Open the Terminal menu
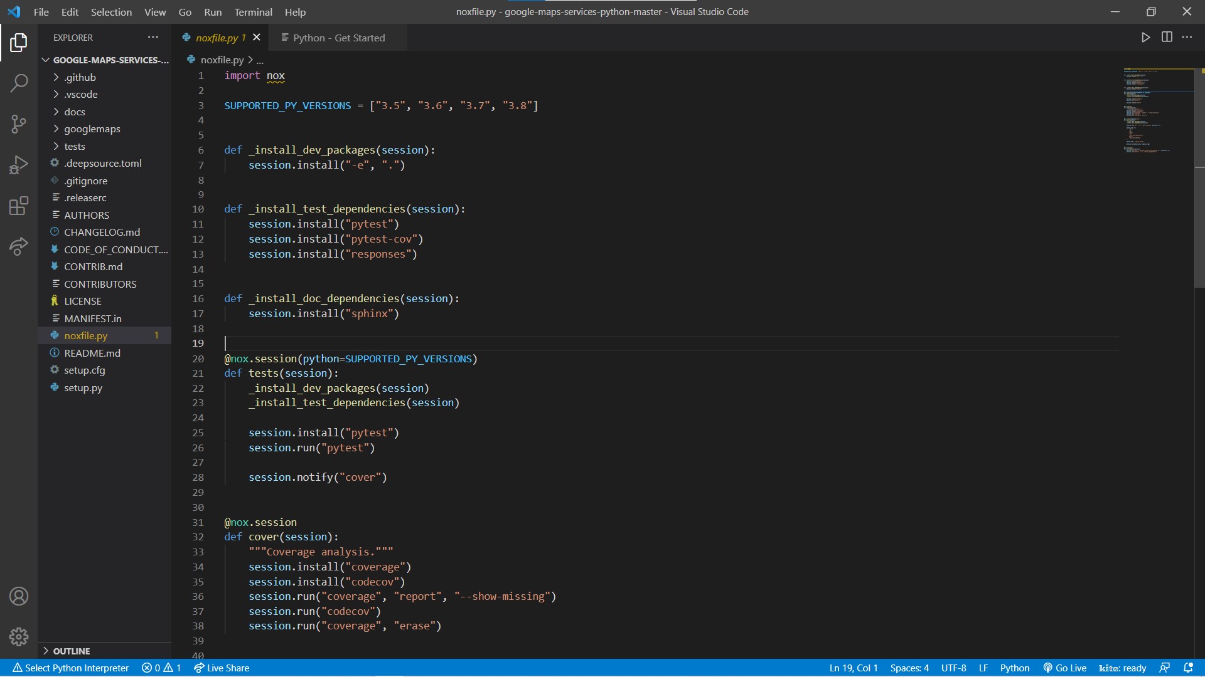The height and width of the screenshot is (677, 1205). (x=253, y=12)
